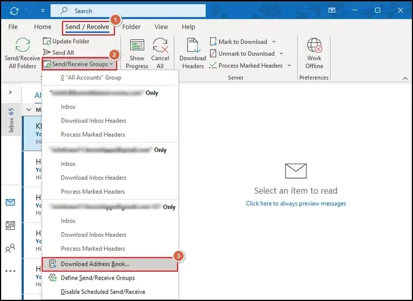Click "Click here to always preview messages"
The image size is (413, 301).
(x=296, y=203)
